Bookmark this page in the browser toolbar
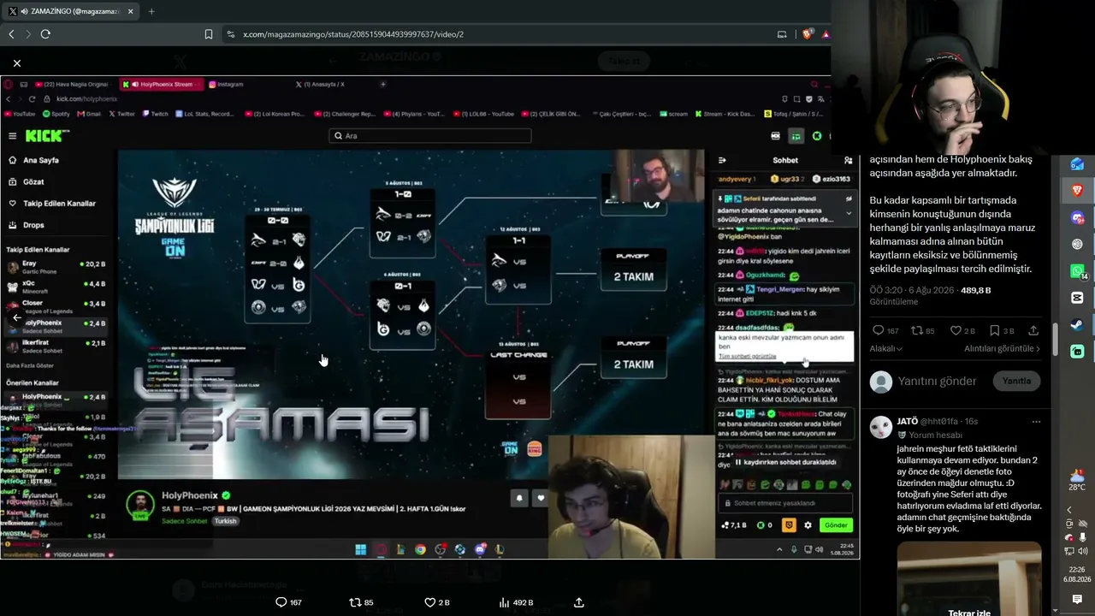The height and width of the screenshot is (616, 1095). coord(209,34)
